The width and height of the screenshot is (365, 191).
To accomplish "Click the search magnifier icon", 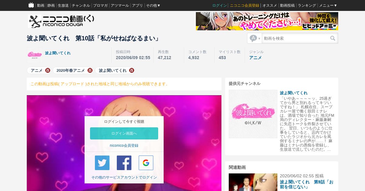I will coord(333,38).
